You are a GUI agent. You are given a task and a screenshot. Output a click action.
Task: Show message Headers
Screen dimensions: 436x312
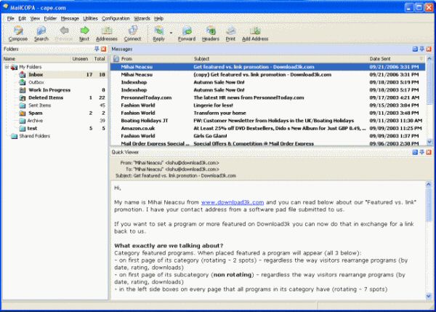tap(211, 33)
